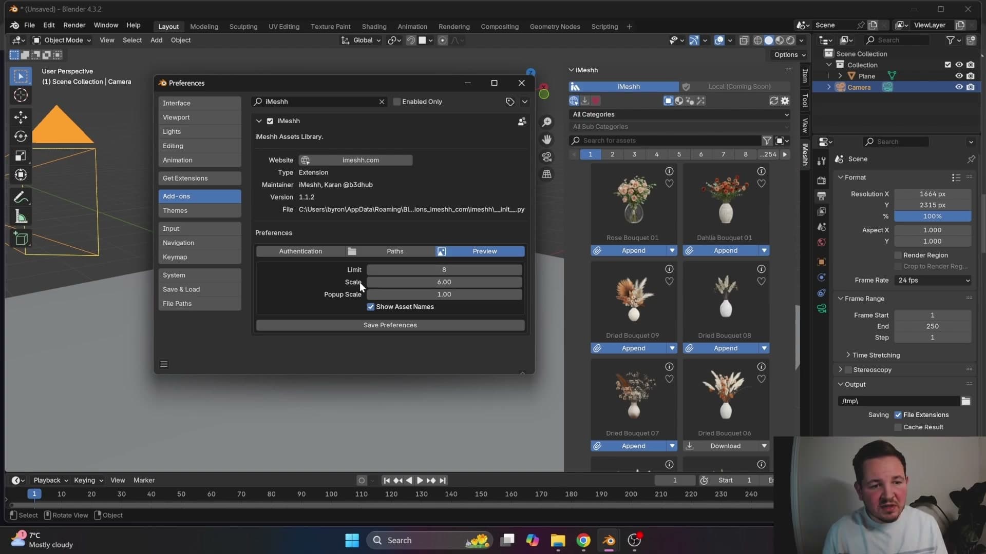The image size is (986, 554).
Task: Toggle the Enabled Only checkbox
Action: click(396, 102)
